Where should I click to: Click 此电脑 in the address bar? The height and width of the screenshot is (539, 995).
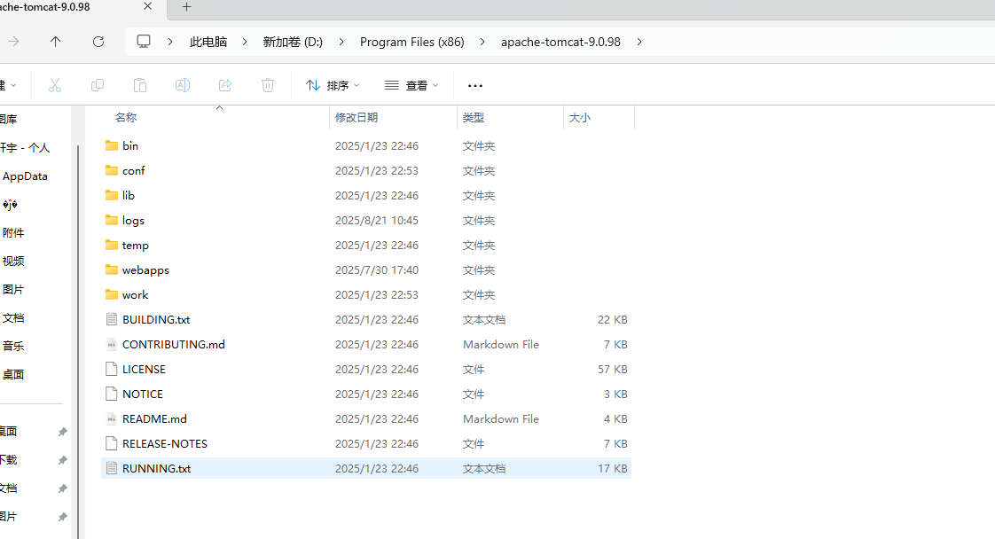[x=208, y=42]
